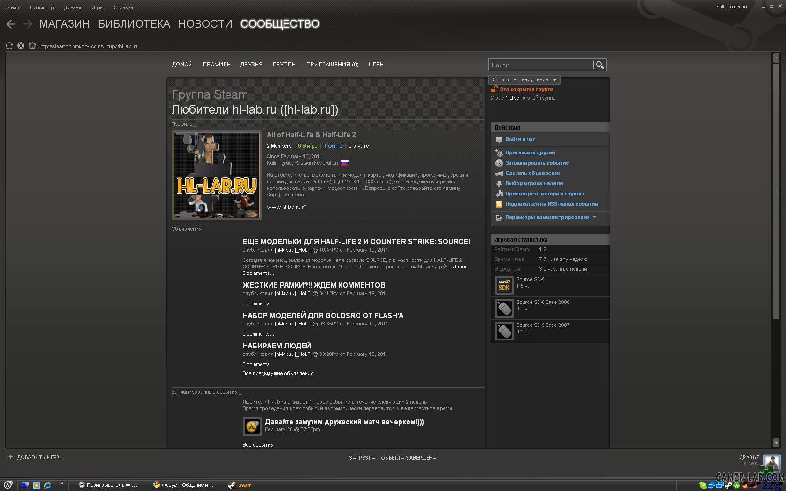Viewport: 786px width, 491px height.
Task: Click the HL-LAB.RU group avatar
Action: coord(217,175)
